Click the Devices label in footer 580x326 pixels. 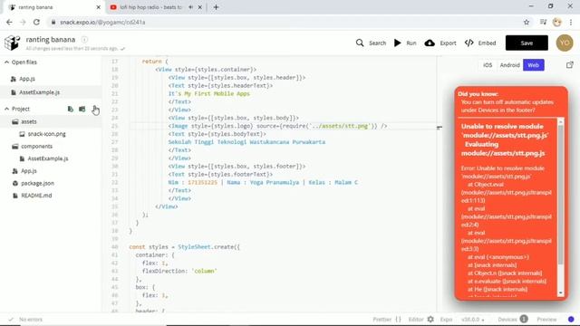pos(507,319)
